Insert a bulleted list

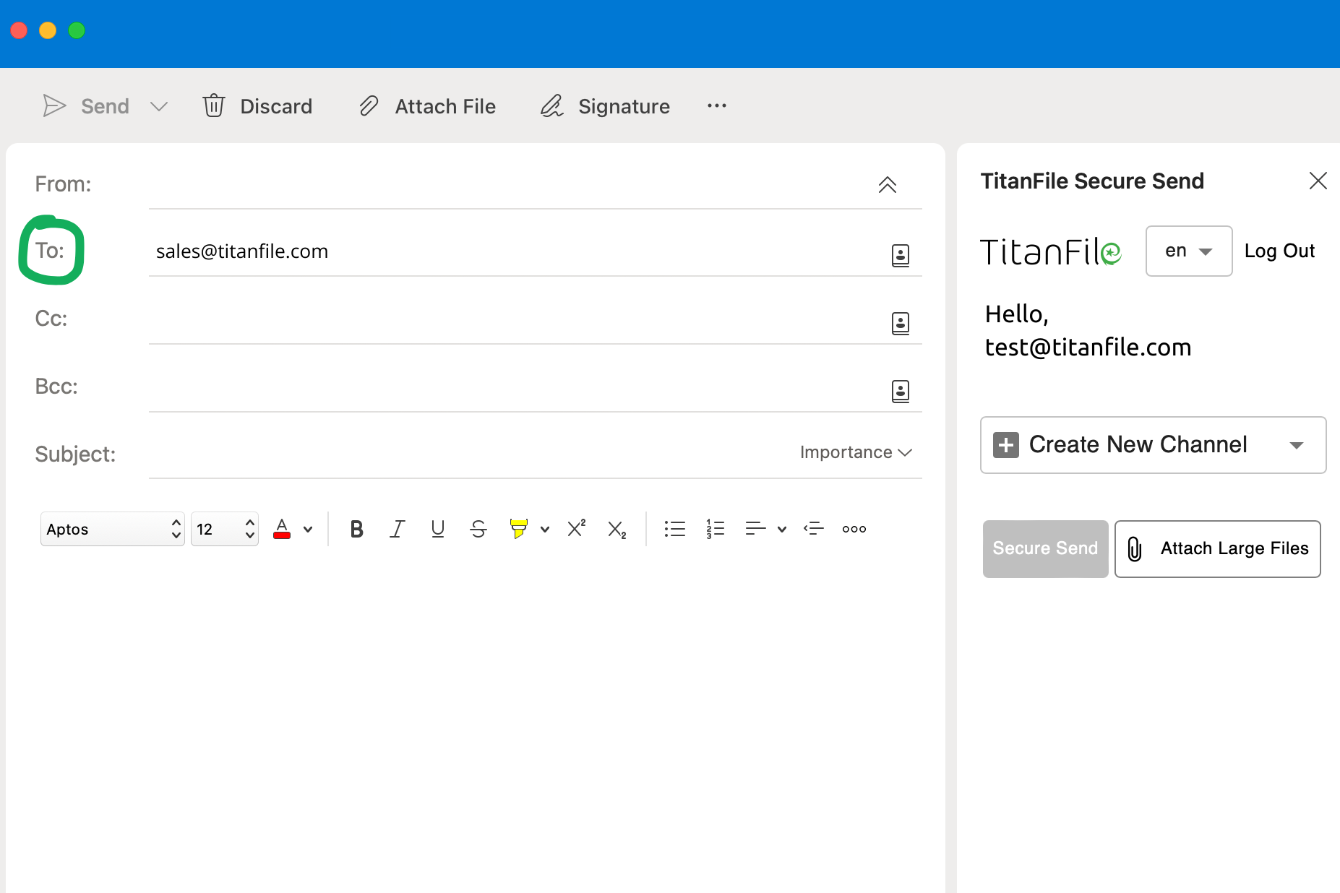(674, 529)
